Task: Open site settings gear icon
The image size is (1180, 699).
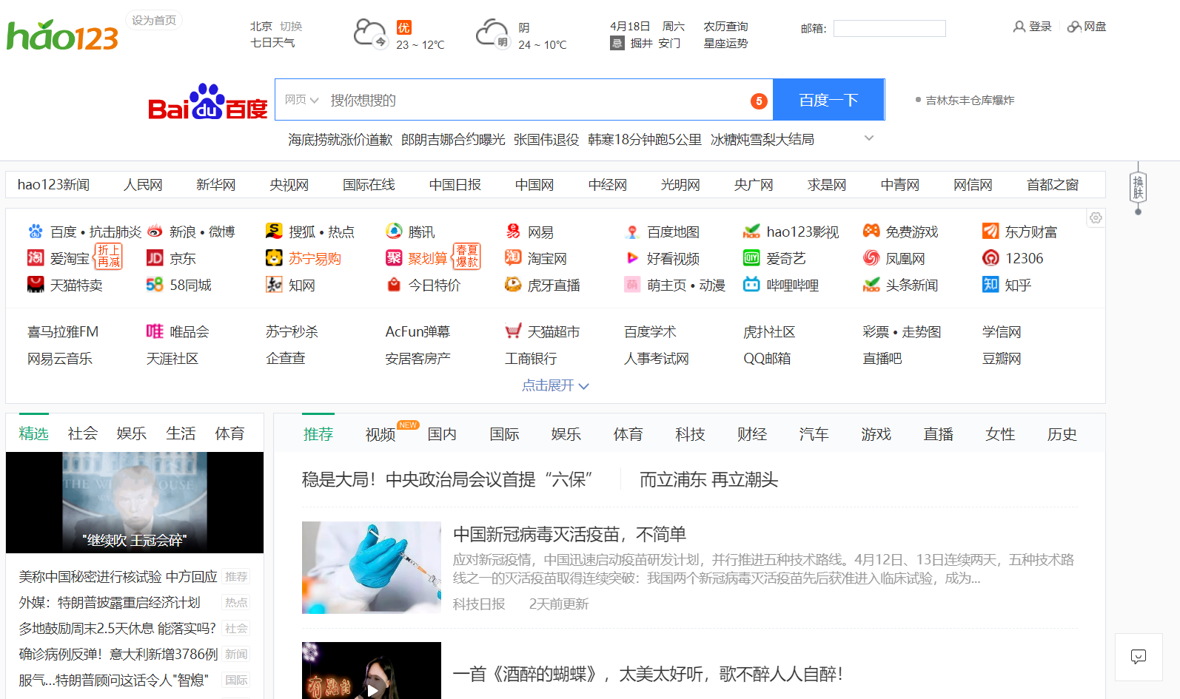Action: 1096,217
